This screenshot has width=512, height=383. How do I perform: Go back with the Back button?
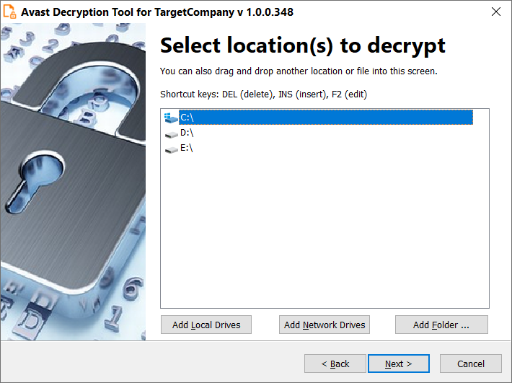tap(335, 364)
